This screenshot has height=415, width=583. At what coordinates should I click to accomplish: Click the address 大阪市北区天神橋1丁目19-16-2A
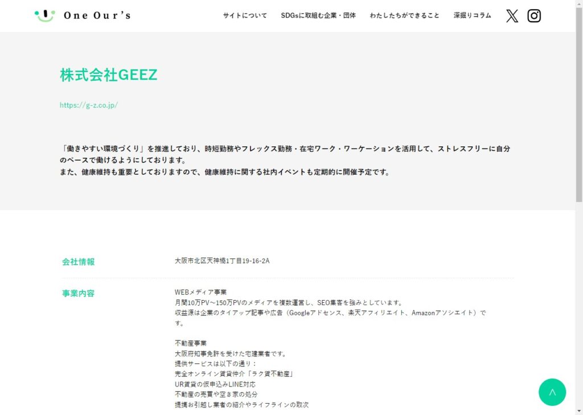222,261
